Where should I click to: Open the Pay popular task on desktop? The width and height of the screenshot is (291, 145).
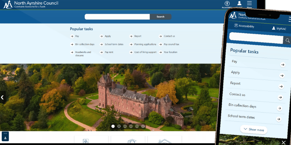tap(77, 36)
